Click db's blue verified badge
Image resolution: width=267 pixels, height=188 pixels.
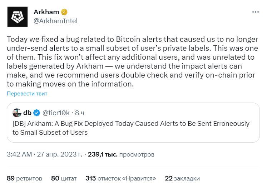click(36, 113)
